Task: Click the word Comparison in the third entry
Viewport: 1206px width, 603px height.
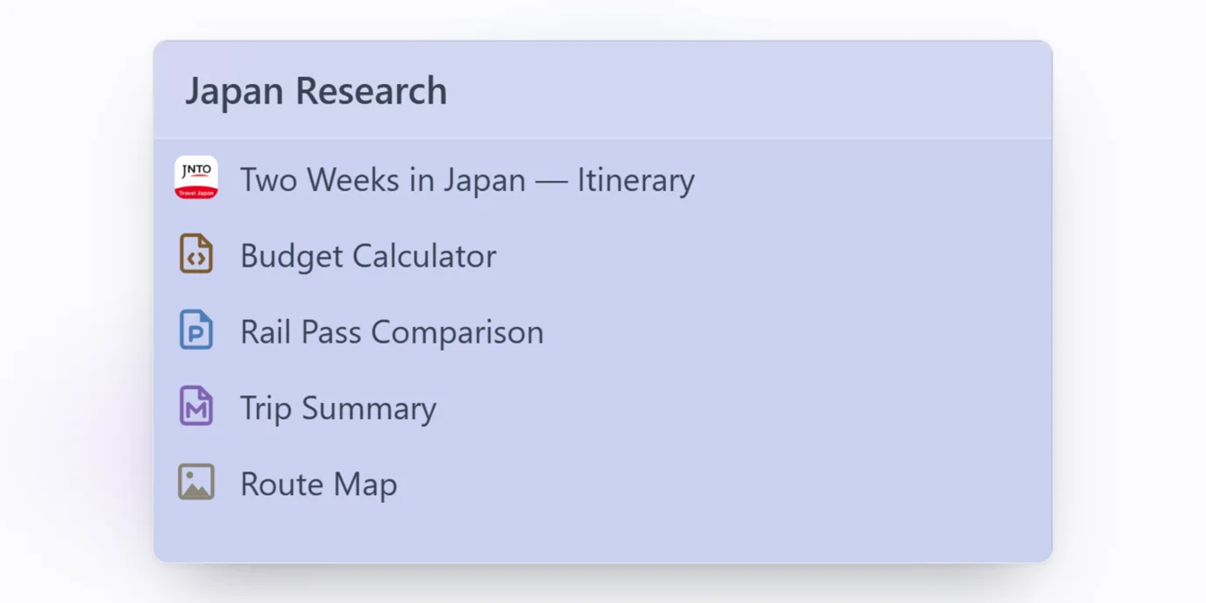Action: (x=458, y=332)
